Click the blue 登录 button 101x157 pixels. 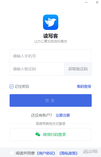coord(51,100)
